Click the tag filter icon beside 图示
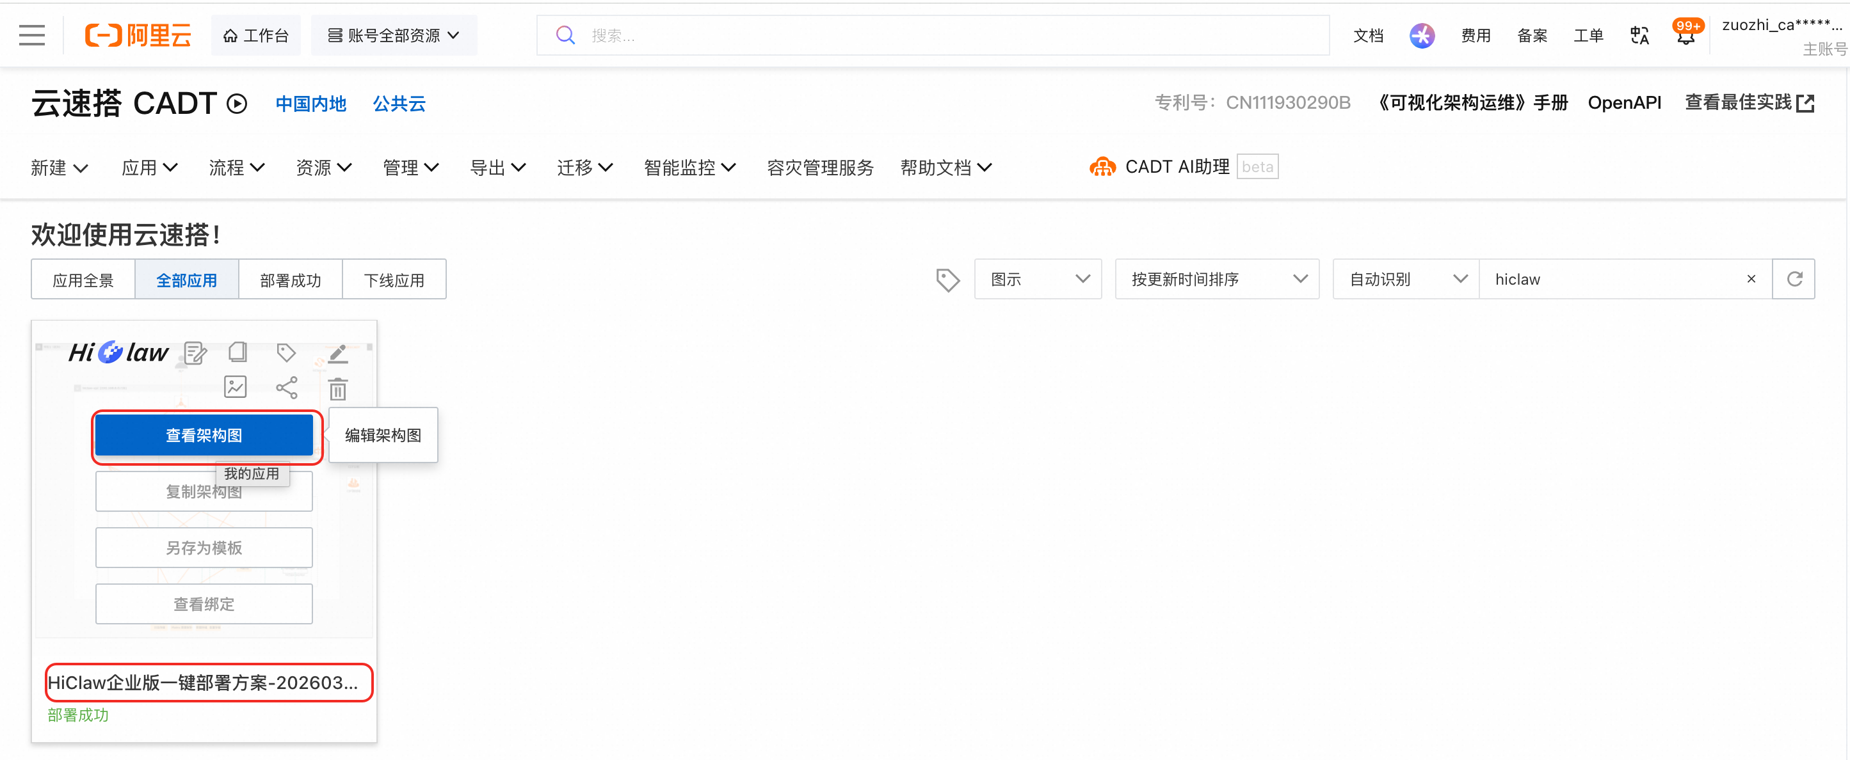 948,280
